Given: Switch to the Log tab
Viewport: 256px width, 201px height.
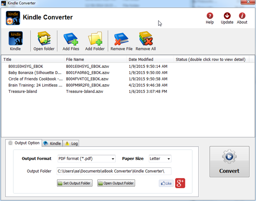Looking at the screenshot, I should tap(71, 143).
